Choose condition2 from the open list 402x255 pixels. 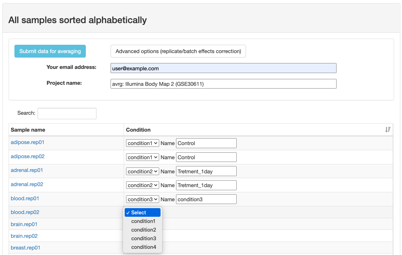[x=143, y=230]
